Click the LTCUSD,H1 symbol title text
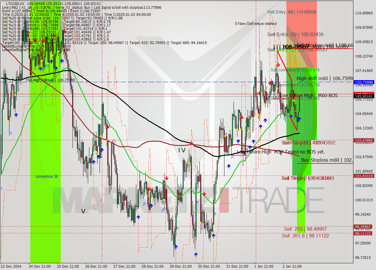The height and width of the screenshot is (270, 376). [15, 3]
